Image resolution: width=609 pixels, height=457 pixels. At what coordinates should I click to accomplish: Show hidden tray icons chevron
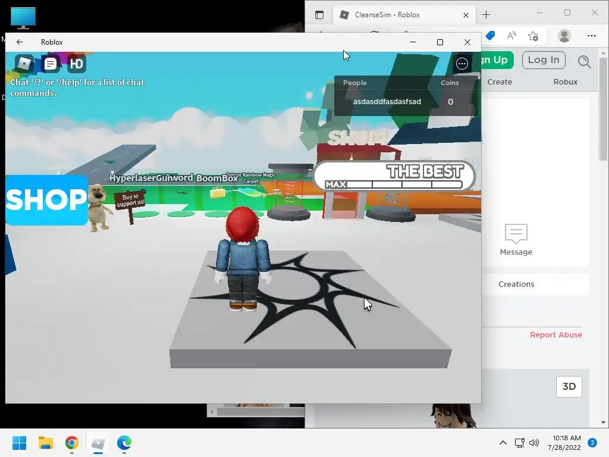pos(503,443)
